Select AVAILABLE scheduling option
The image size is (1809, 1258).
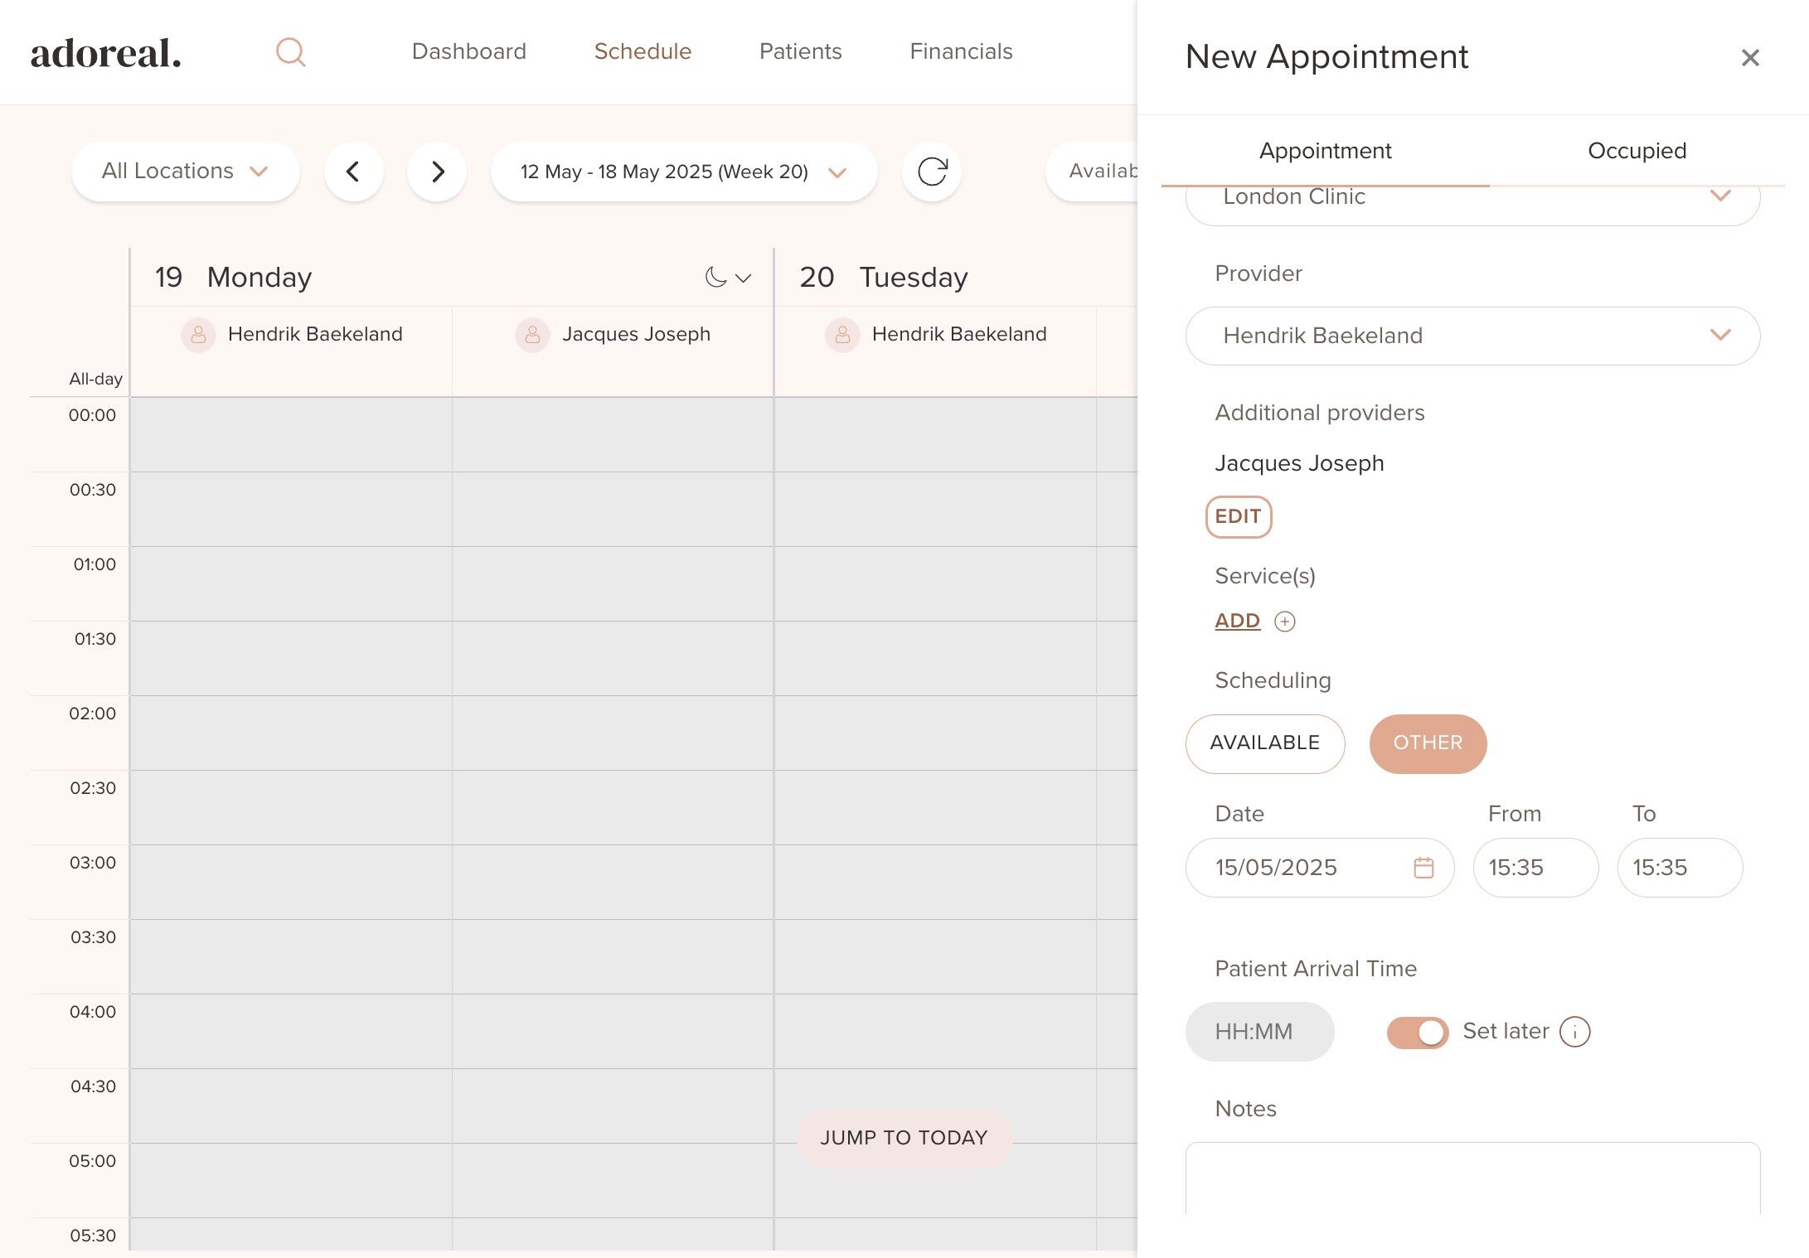coord(1264,743)
